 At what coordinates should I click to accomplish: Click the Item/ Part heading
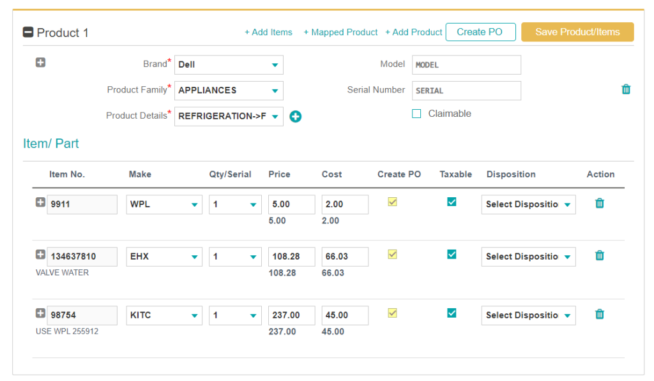coord(51,144)
